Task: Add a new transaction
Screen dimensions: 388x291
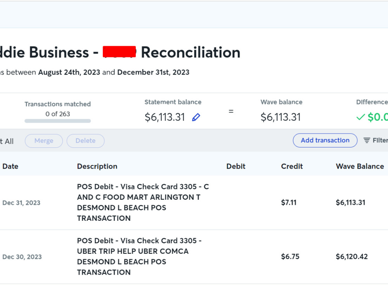Action: tap(325, 140)
